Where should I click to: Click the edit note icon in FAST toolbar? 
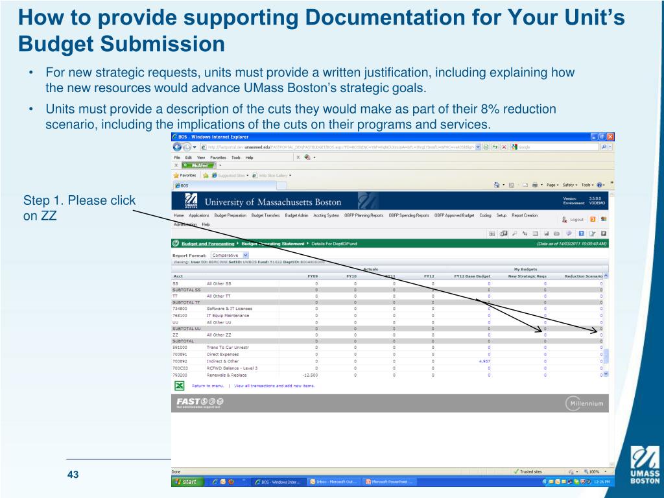pos(593,233)
